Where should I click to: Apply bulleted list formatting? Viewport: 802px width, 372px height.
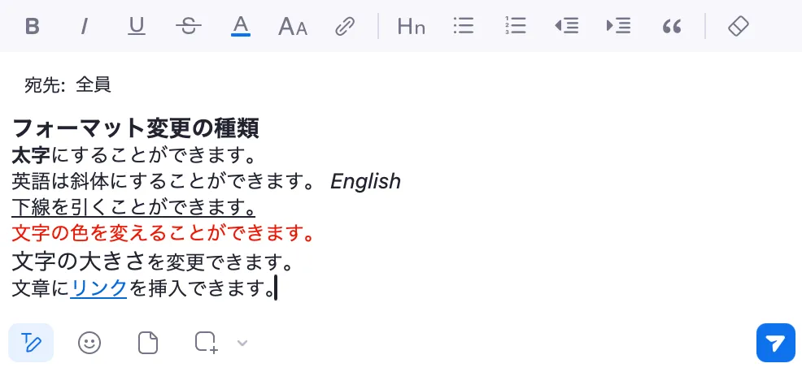coord(464,26)
